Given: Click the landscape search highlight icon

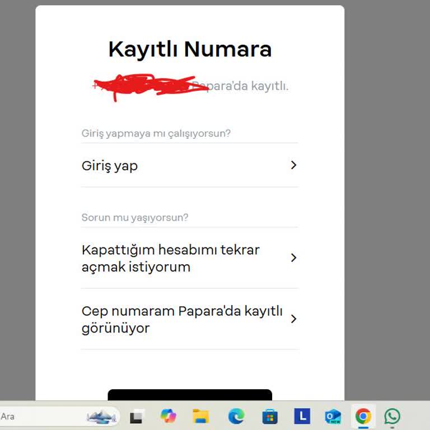Looking at the screenshot, I should (x=101, y=417).
